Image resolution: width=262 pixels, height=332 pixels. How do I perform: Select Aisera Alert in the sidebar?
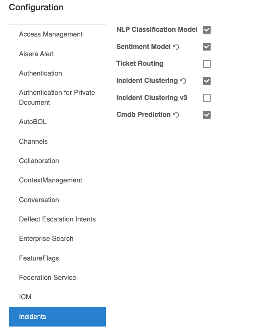36,54
